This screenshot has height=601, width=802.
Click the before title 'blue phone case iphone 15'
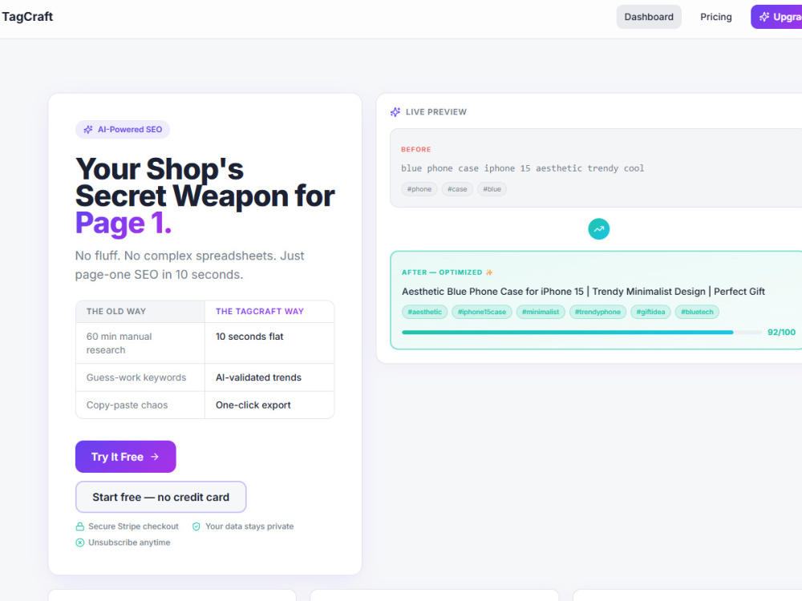tap(522, 168)
